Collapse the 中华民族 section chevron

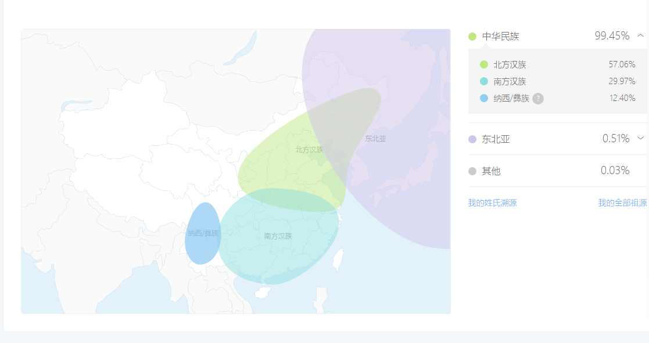pos(640,36)
